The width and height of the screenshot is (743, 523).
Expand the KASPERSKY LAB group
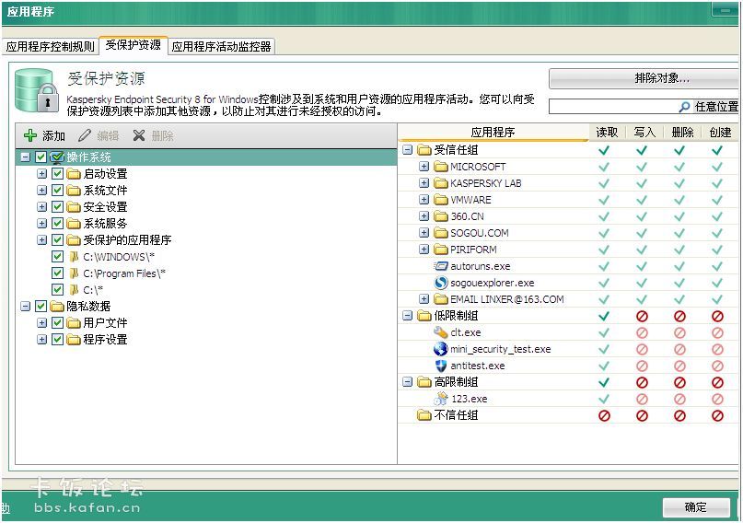(424, 183)
